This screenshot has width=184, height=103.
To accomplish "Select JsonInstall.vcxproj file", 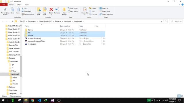I will pyautogui.click(x=65, y=38).
